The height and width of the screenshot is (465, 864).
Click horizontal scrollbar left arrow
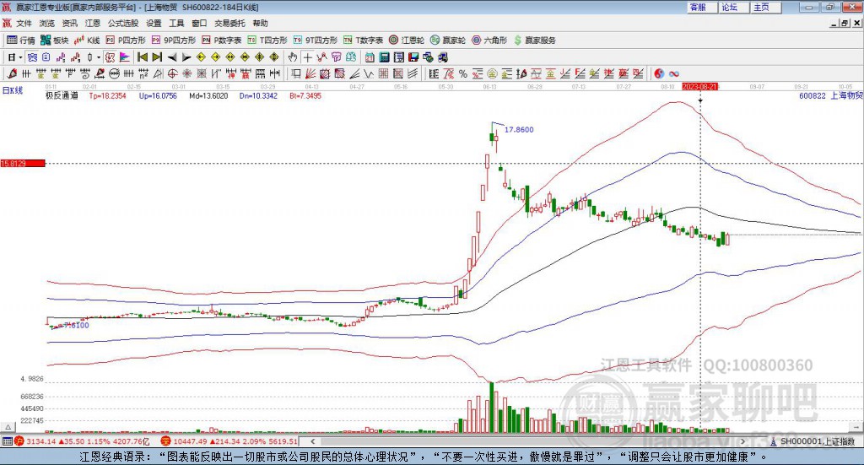point(313,441)
